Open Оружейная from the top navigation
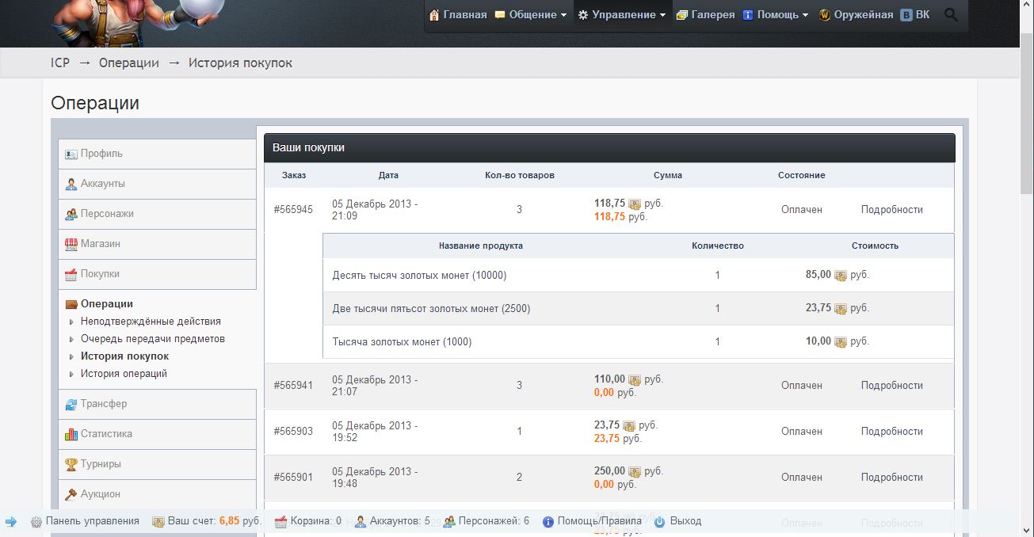 click(x=856, y=15)
